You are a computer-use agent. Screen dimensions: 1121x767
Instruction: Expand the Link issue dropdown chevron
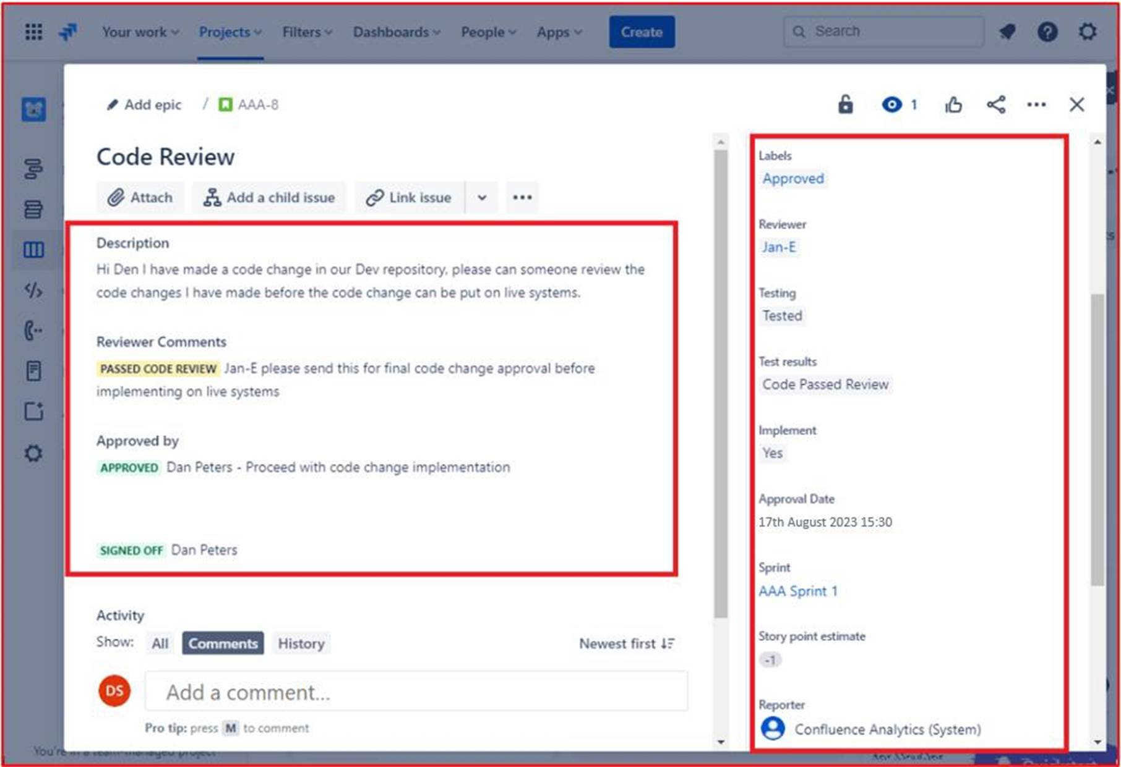(481, 197)
